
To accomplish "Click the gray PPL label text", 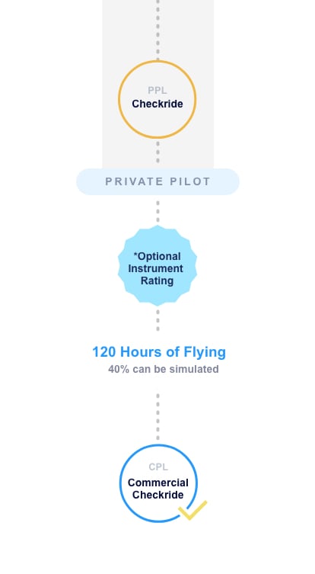I will point(157,91).
